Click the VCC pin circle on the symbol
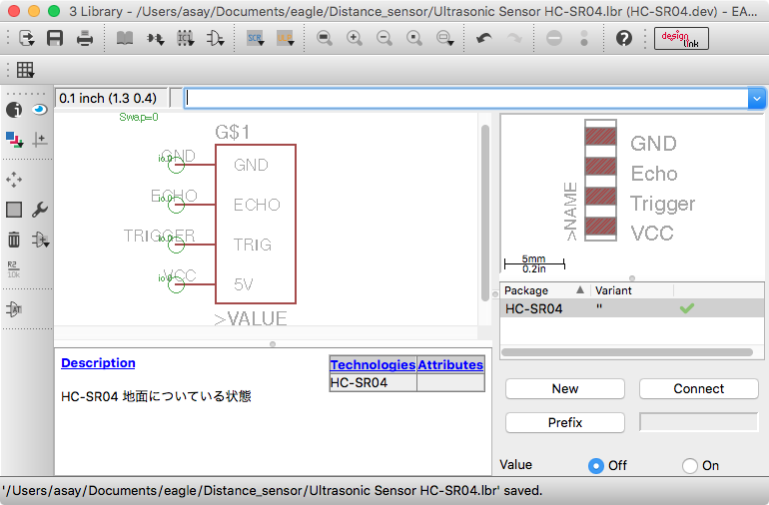The width and height of the screenshot is (769, 505). tap(176, 284)
